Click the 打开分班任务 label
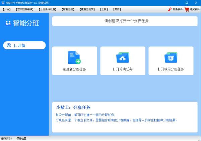The image size is (201, 141). tap(123, 69)
